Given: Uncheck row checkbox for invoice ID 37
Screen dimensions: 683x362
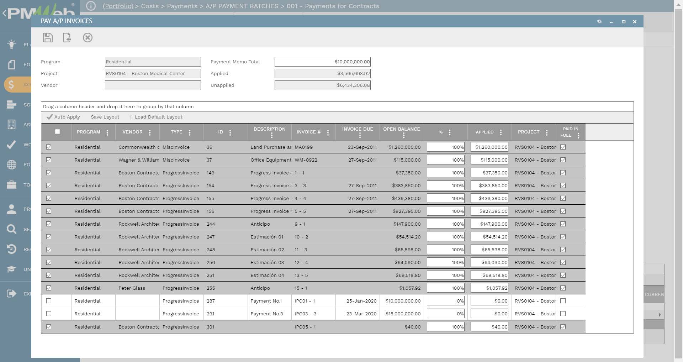Looking at the screenshot, I should (x=49, y=160).
